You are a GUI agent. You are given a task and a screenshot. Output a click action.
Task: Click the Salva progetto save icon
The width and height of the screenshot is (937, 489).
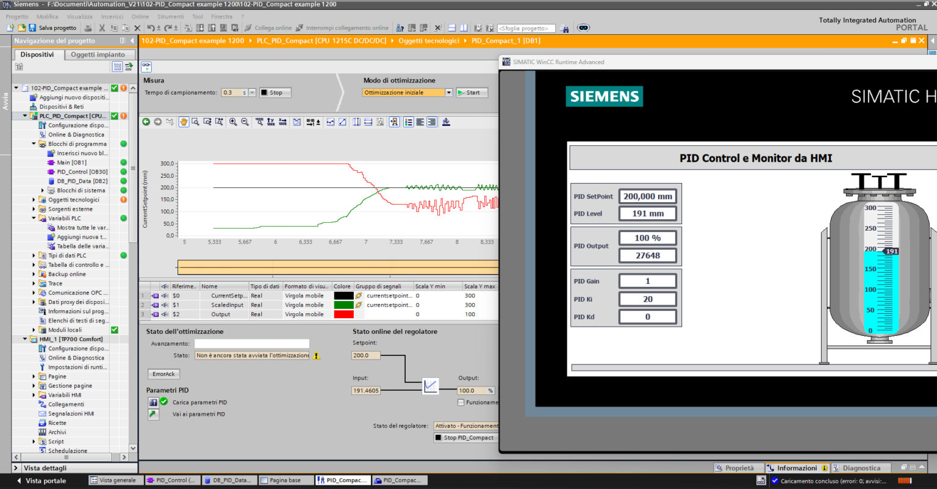coord(32,28)
